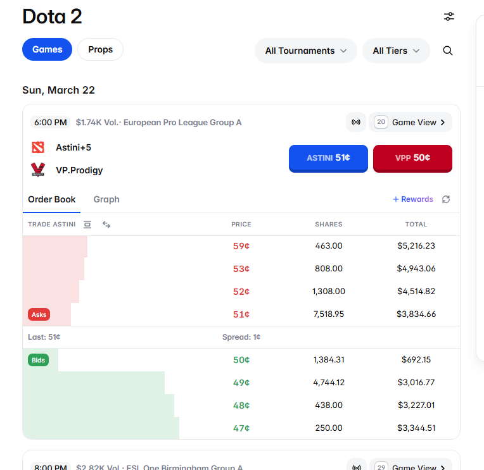Click the European Pro League Group A label
This screenshot has width=484, height=470.
pyautogui.click(x=182, y=122)
